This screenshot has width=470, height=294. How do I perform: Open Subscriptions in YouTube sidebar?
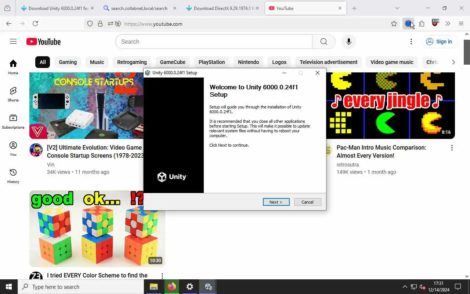pyautogui.click(x=13, y=121)
